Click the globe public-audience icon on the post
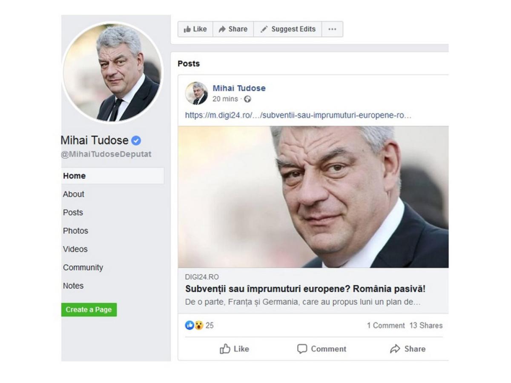Viewport: 511px width, 383px height. pyautogui.click(x=247, y=99)
